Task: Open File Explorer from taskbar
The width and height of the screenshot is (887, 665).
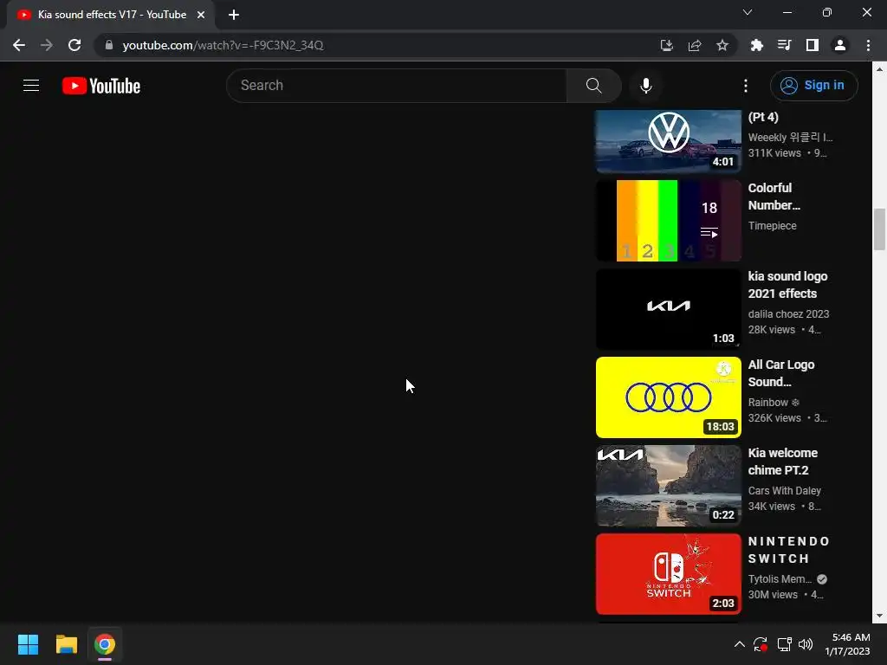Action: 66,644
